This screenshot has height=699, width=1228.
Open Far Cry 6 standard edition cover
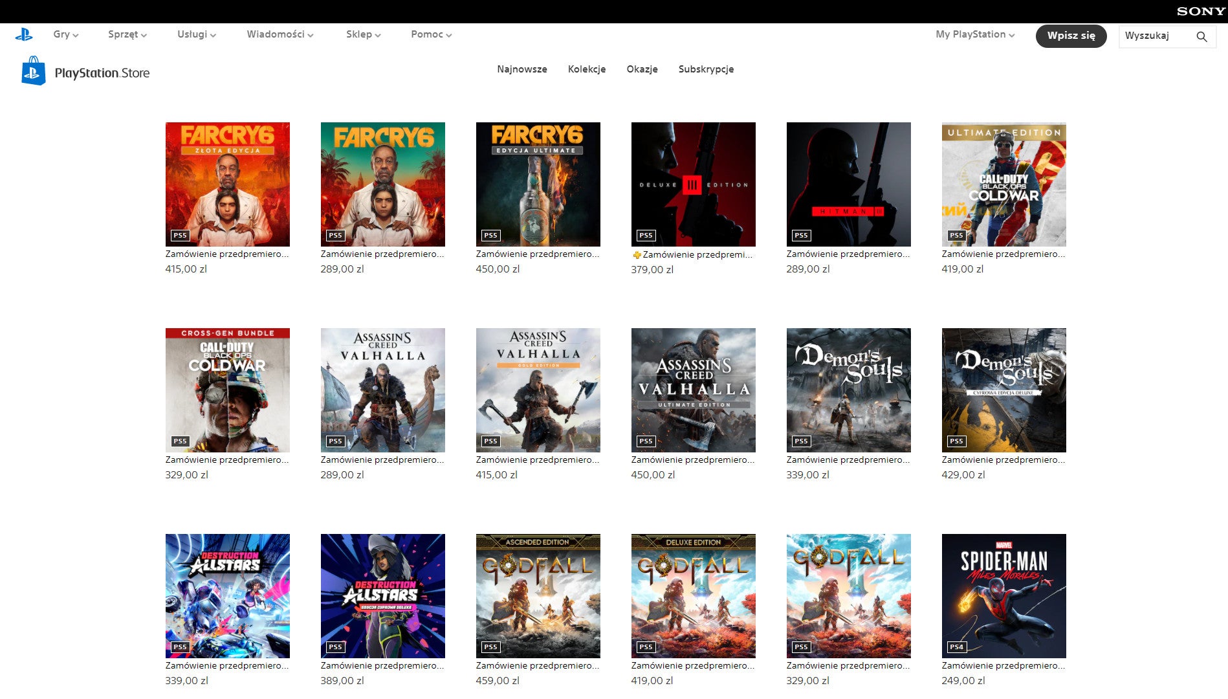383,184
